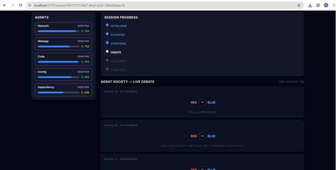Screen dimensions: 336x170
Task: Click the 0.600 score on Dependency
Action: point(85,92)
